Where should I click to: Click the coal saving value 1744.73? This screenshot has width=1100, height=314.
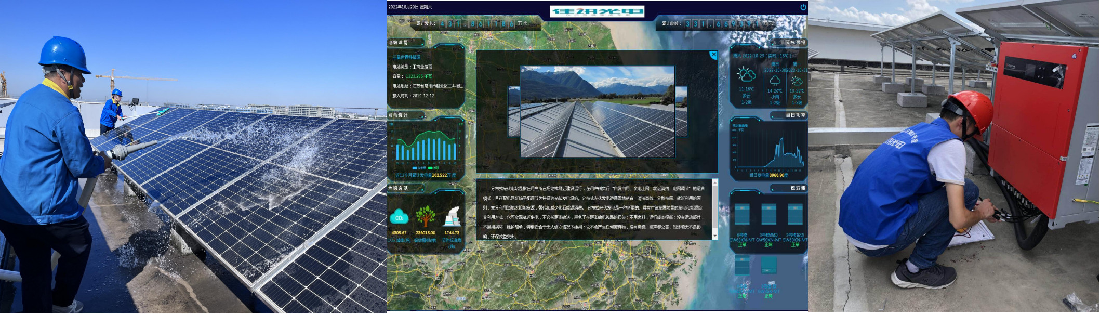pos(452,233)
